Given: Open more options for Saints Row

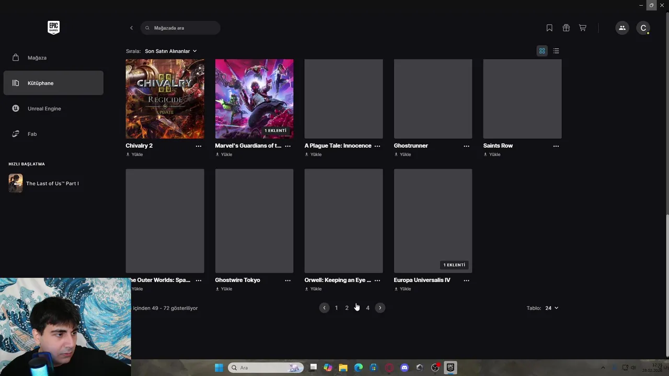Looking at the screenshot, I should click(x=556, y=146).
